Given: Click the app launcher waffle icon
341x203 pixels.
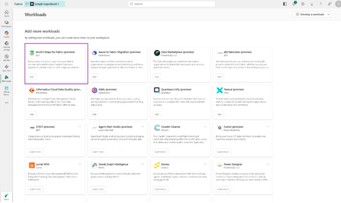Looking at the screenshot, I should coord(6,4).
